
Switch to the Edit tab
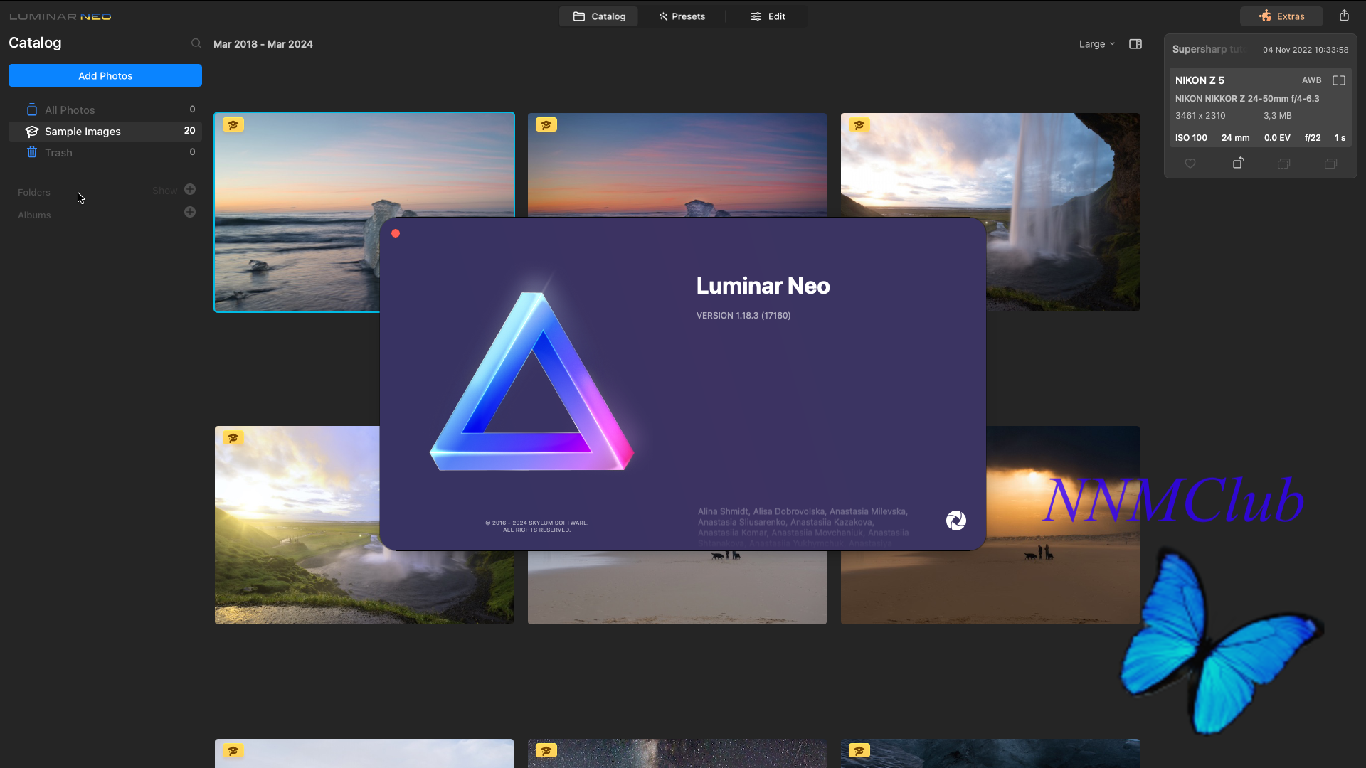[768, 16]
